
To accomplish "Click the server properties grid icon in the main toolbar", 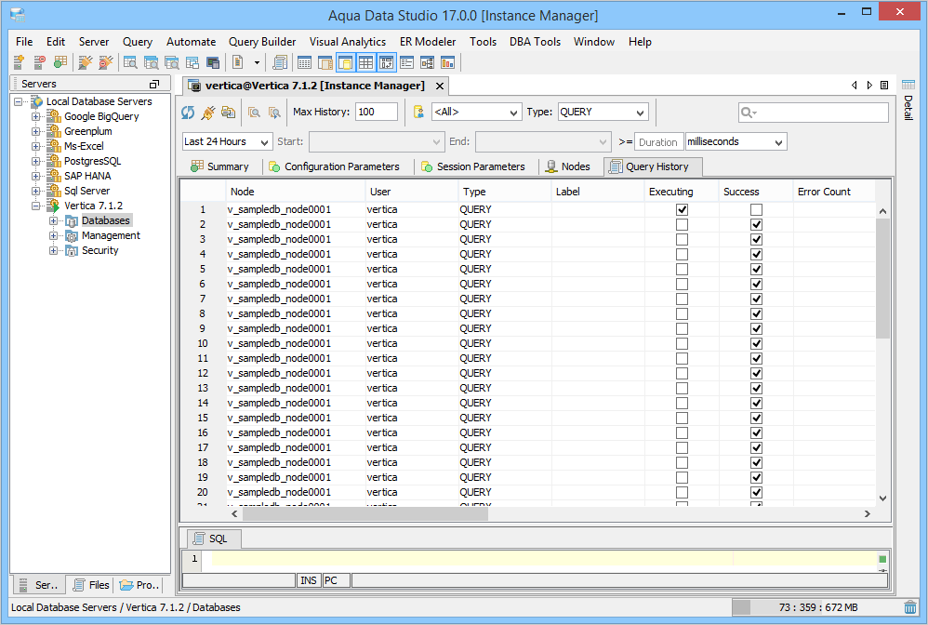I will pos(60,62).
